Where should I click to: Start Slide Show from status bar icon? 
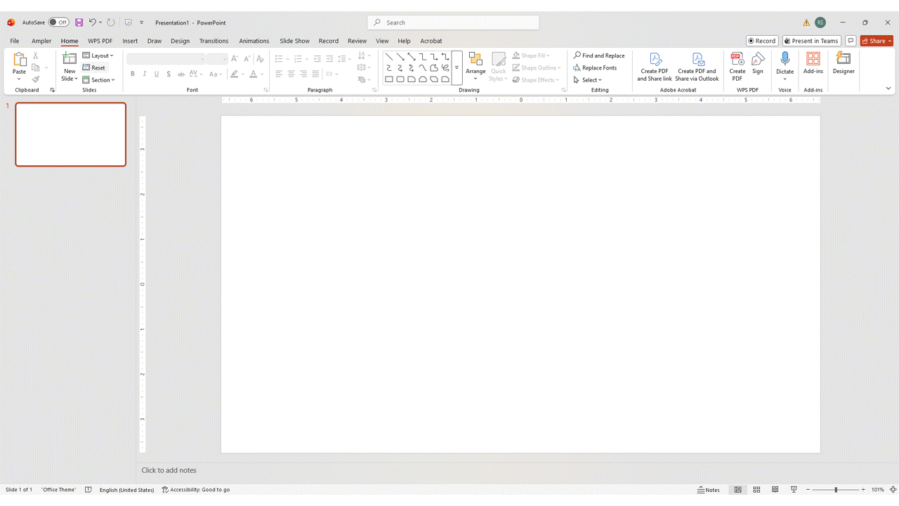pos(794,490)
